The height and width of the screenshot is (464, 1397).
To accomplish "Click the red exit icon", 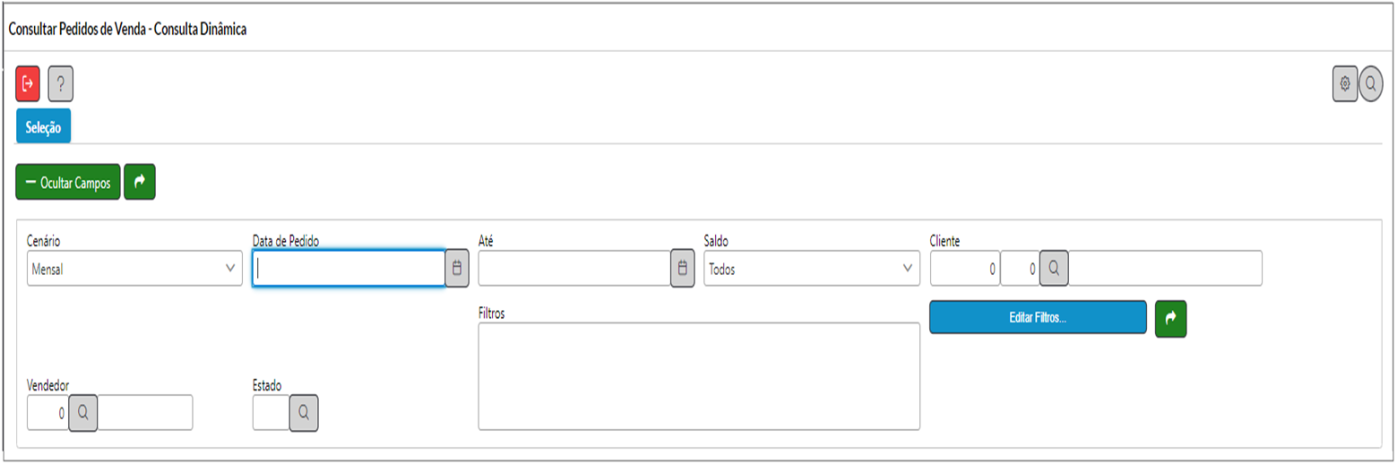I will point(28,83).
